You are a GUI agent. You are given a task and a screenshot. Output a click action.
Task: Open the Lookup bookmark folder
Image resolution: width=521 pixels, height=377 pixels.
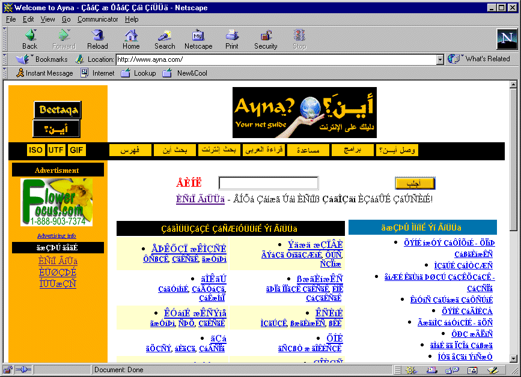point(139,73)
